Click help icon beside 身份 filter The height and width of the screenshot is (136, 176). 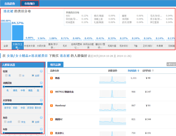click(41, 118)
